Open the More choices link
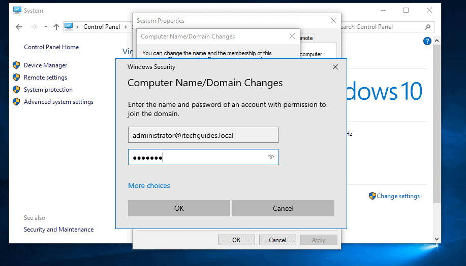Screen dimensions: 466x266 click(x=149, y=185)
